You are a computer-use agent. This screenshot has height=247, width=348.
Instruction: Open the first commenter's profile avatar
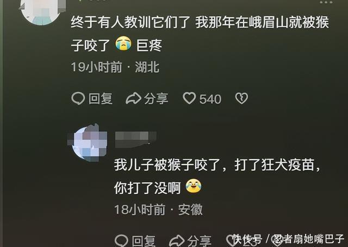(42, 11)
